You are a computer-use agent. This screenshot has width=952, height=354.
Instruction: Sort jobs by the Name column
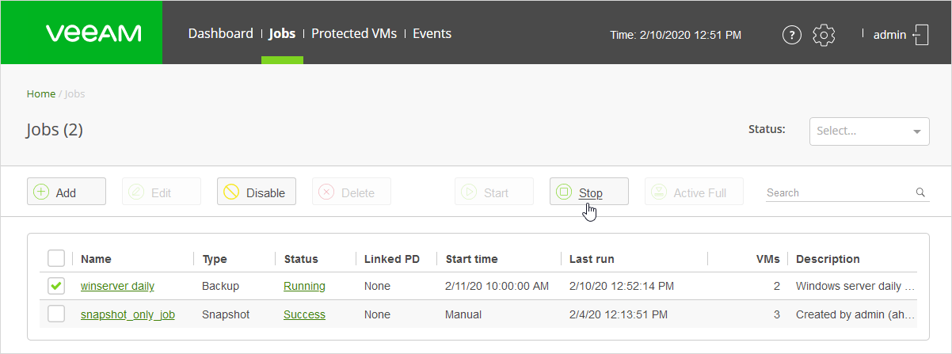pos(96,259)
